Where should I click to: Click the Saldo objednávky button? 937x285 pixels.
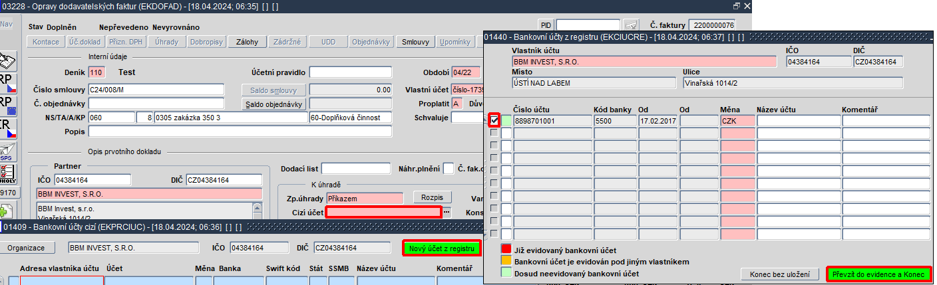[274, 104]
